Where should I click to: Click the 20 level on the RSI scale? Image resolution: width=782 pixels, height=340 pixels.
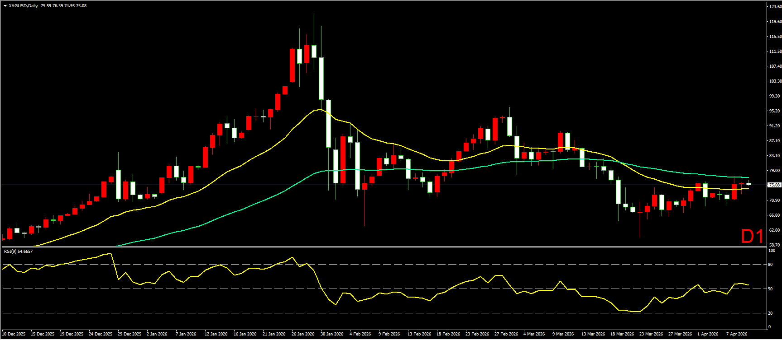point(771,313)
